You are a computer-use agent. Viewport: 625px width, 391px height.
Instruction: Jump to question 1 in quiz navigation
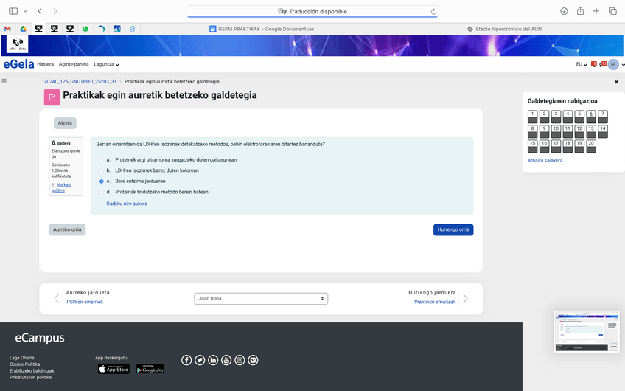(533, 117)
